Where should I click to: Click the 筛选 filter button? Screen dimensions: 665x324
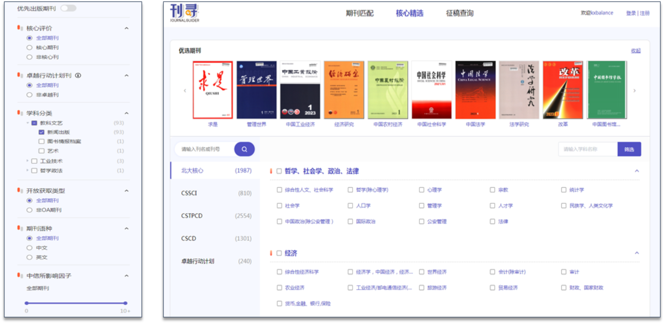click(629, 149)
